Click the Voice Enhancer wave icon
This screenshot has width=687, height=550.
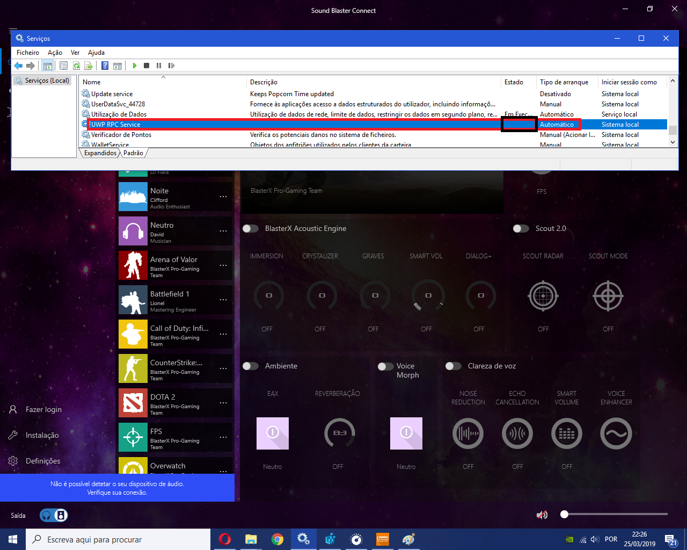(616, 433)
